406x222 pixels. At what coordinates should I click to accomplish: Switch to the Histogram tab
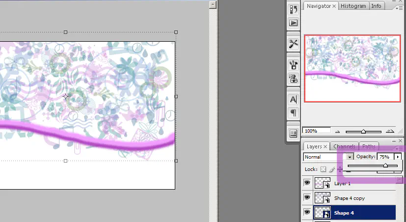353,6
